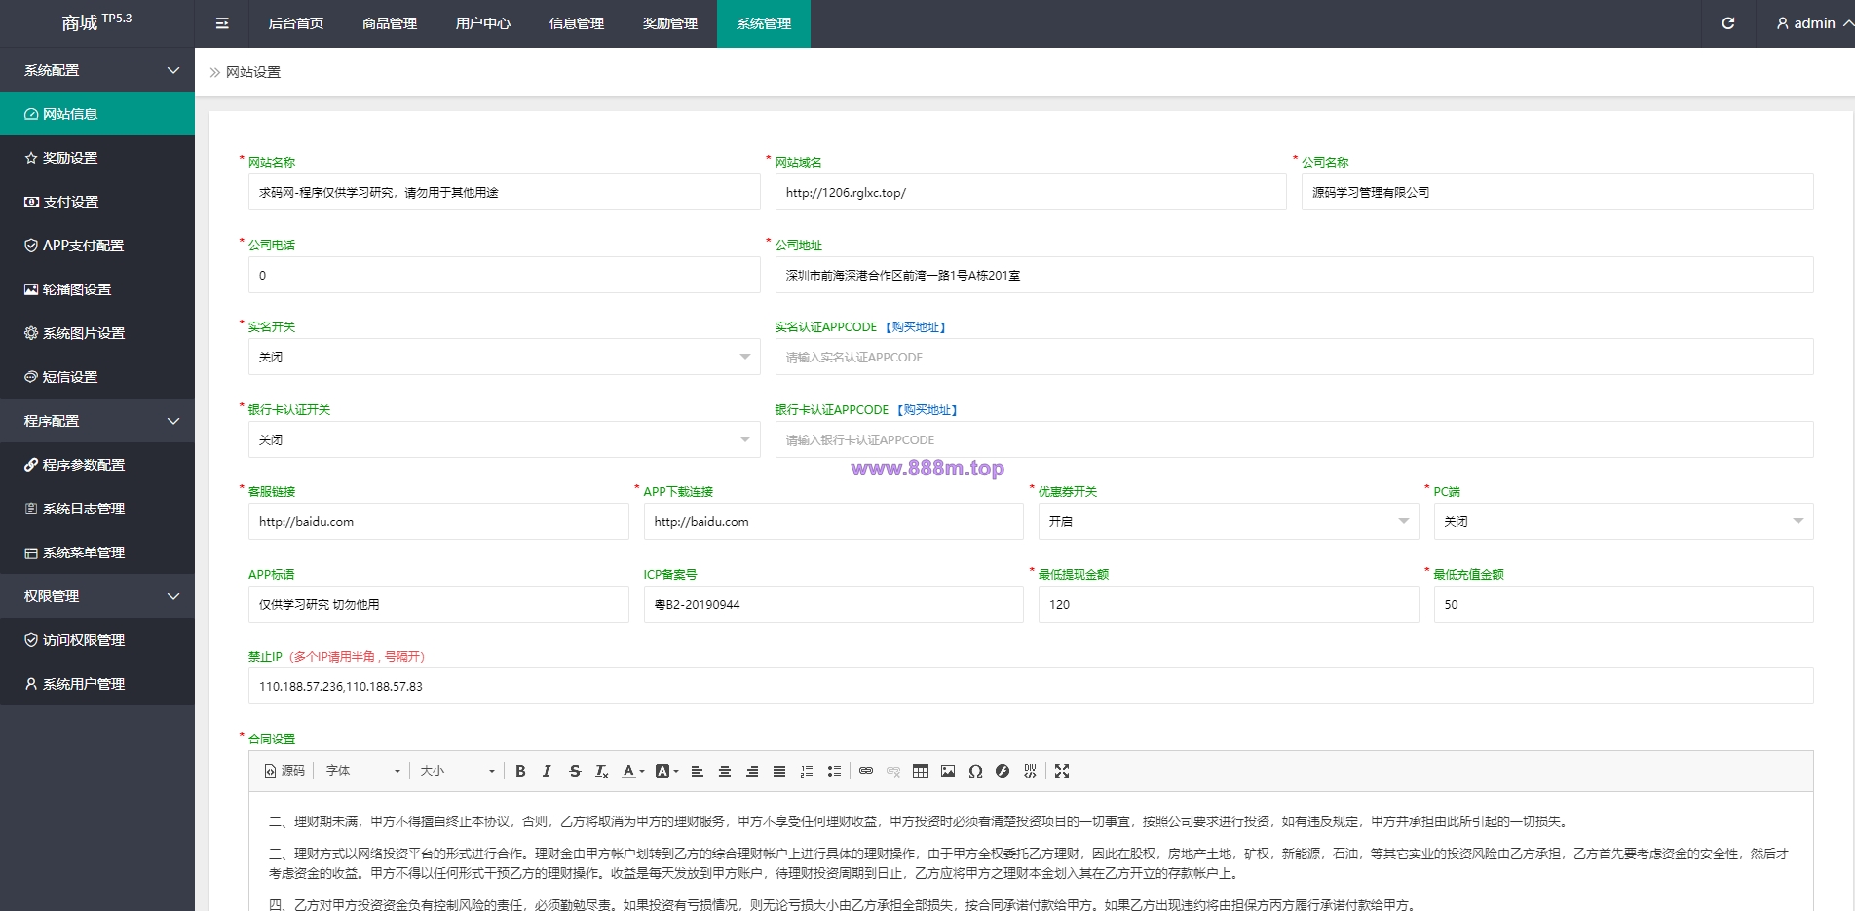
Task: Focus the 网站名称 input field
Action: (505, 192)
